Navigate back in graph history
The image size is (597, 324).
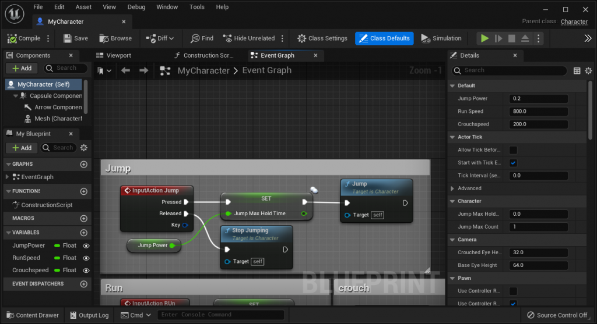[x=125, y=70]
